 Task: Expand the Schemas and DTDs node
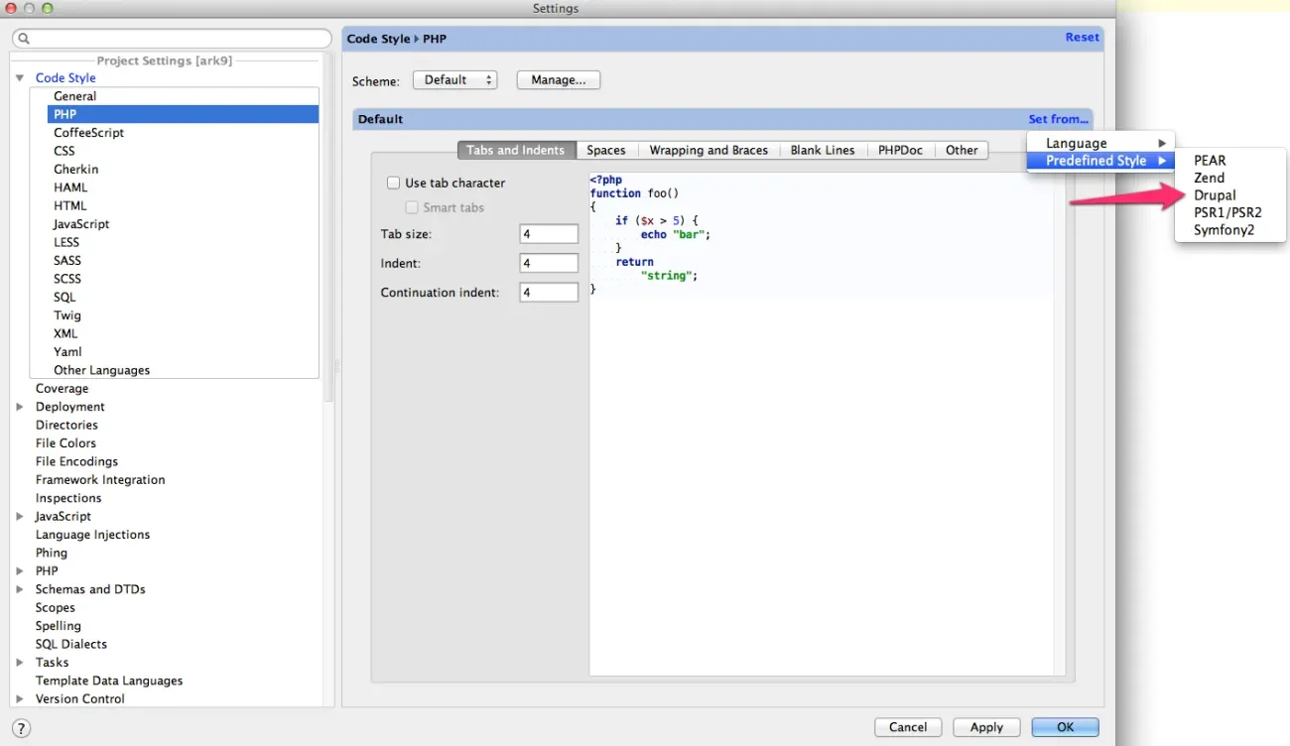pyautogui.click(x=20, y=589)
